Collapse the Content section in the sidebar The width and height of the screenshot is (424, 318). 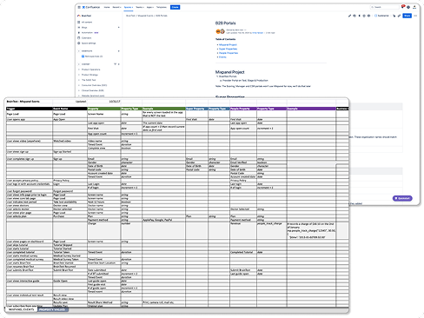79,64
